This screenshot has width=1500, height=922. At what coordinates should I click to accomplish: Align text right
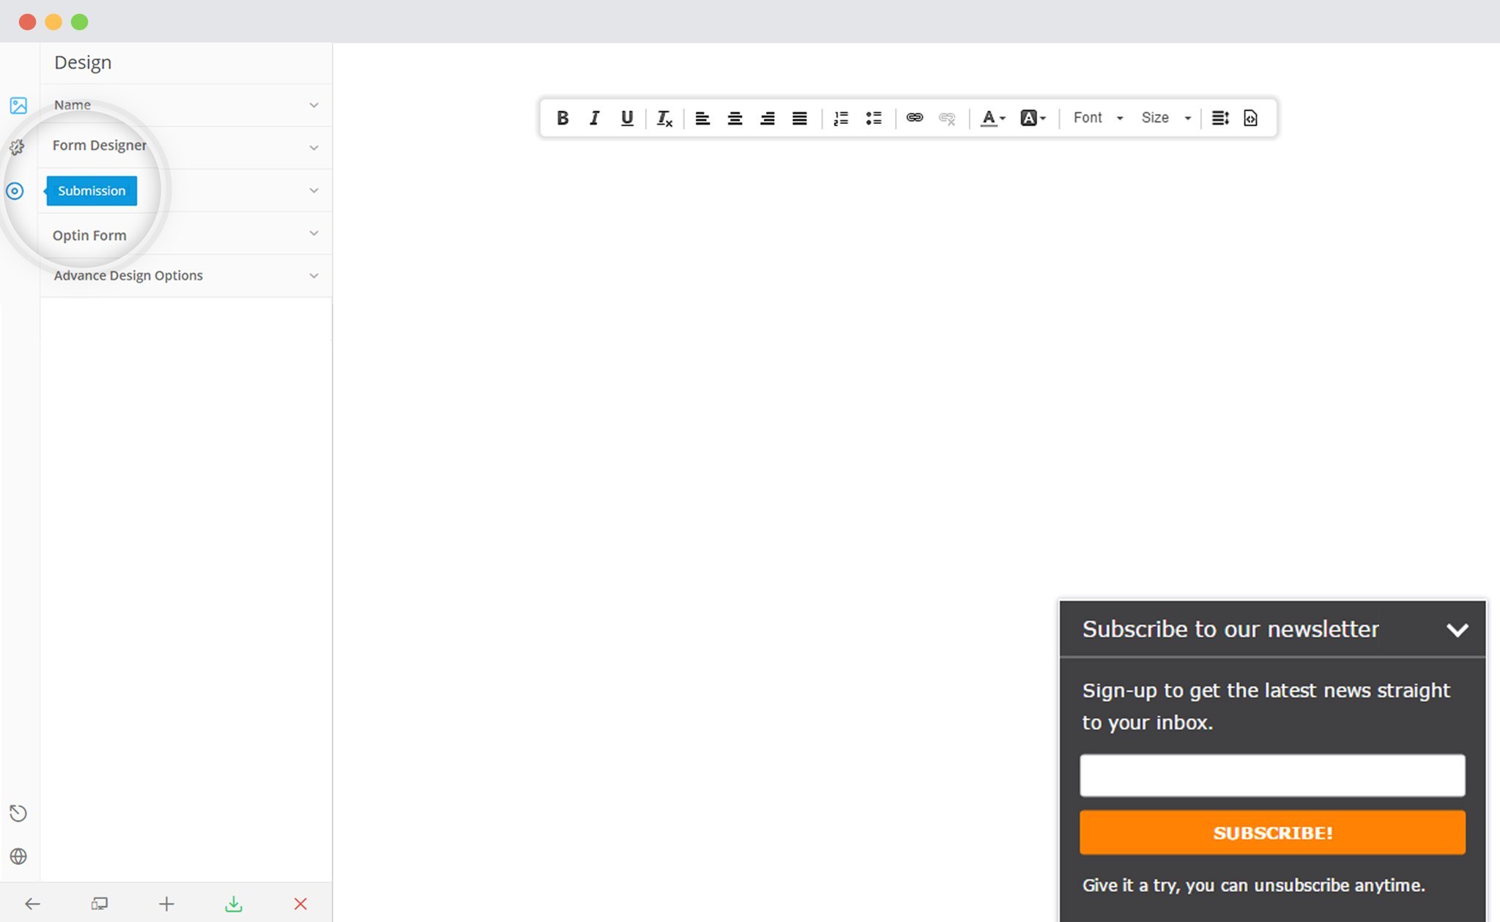767,118
